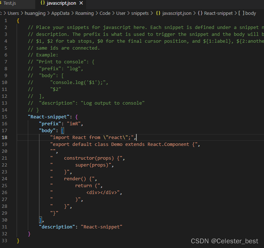Click the braces icon beside javascript.json breadcrumb

[x=158, y=13]
